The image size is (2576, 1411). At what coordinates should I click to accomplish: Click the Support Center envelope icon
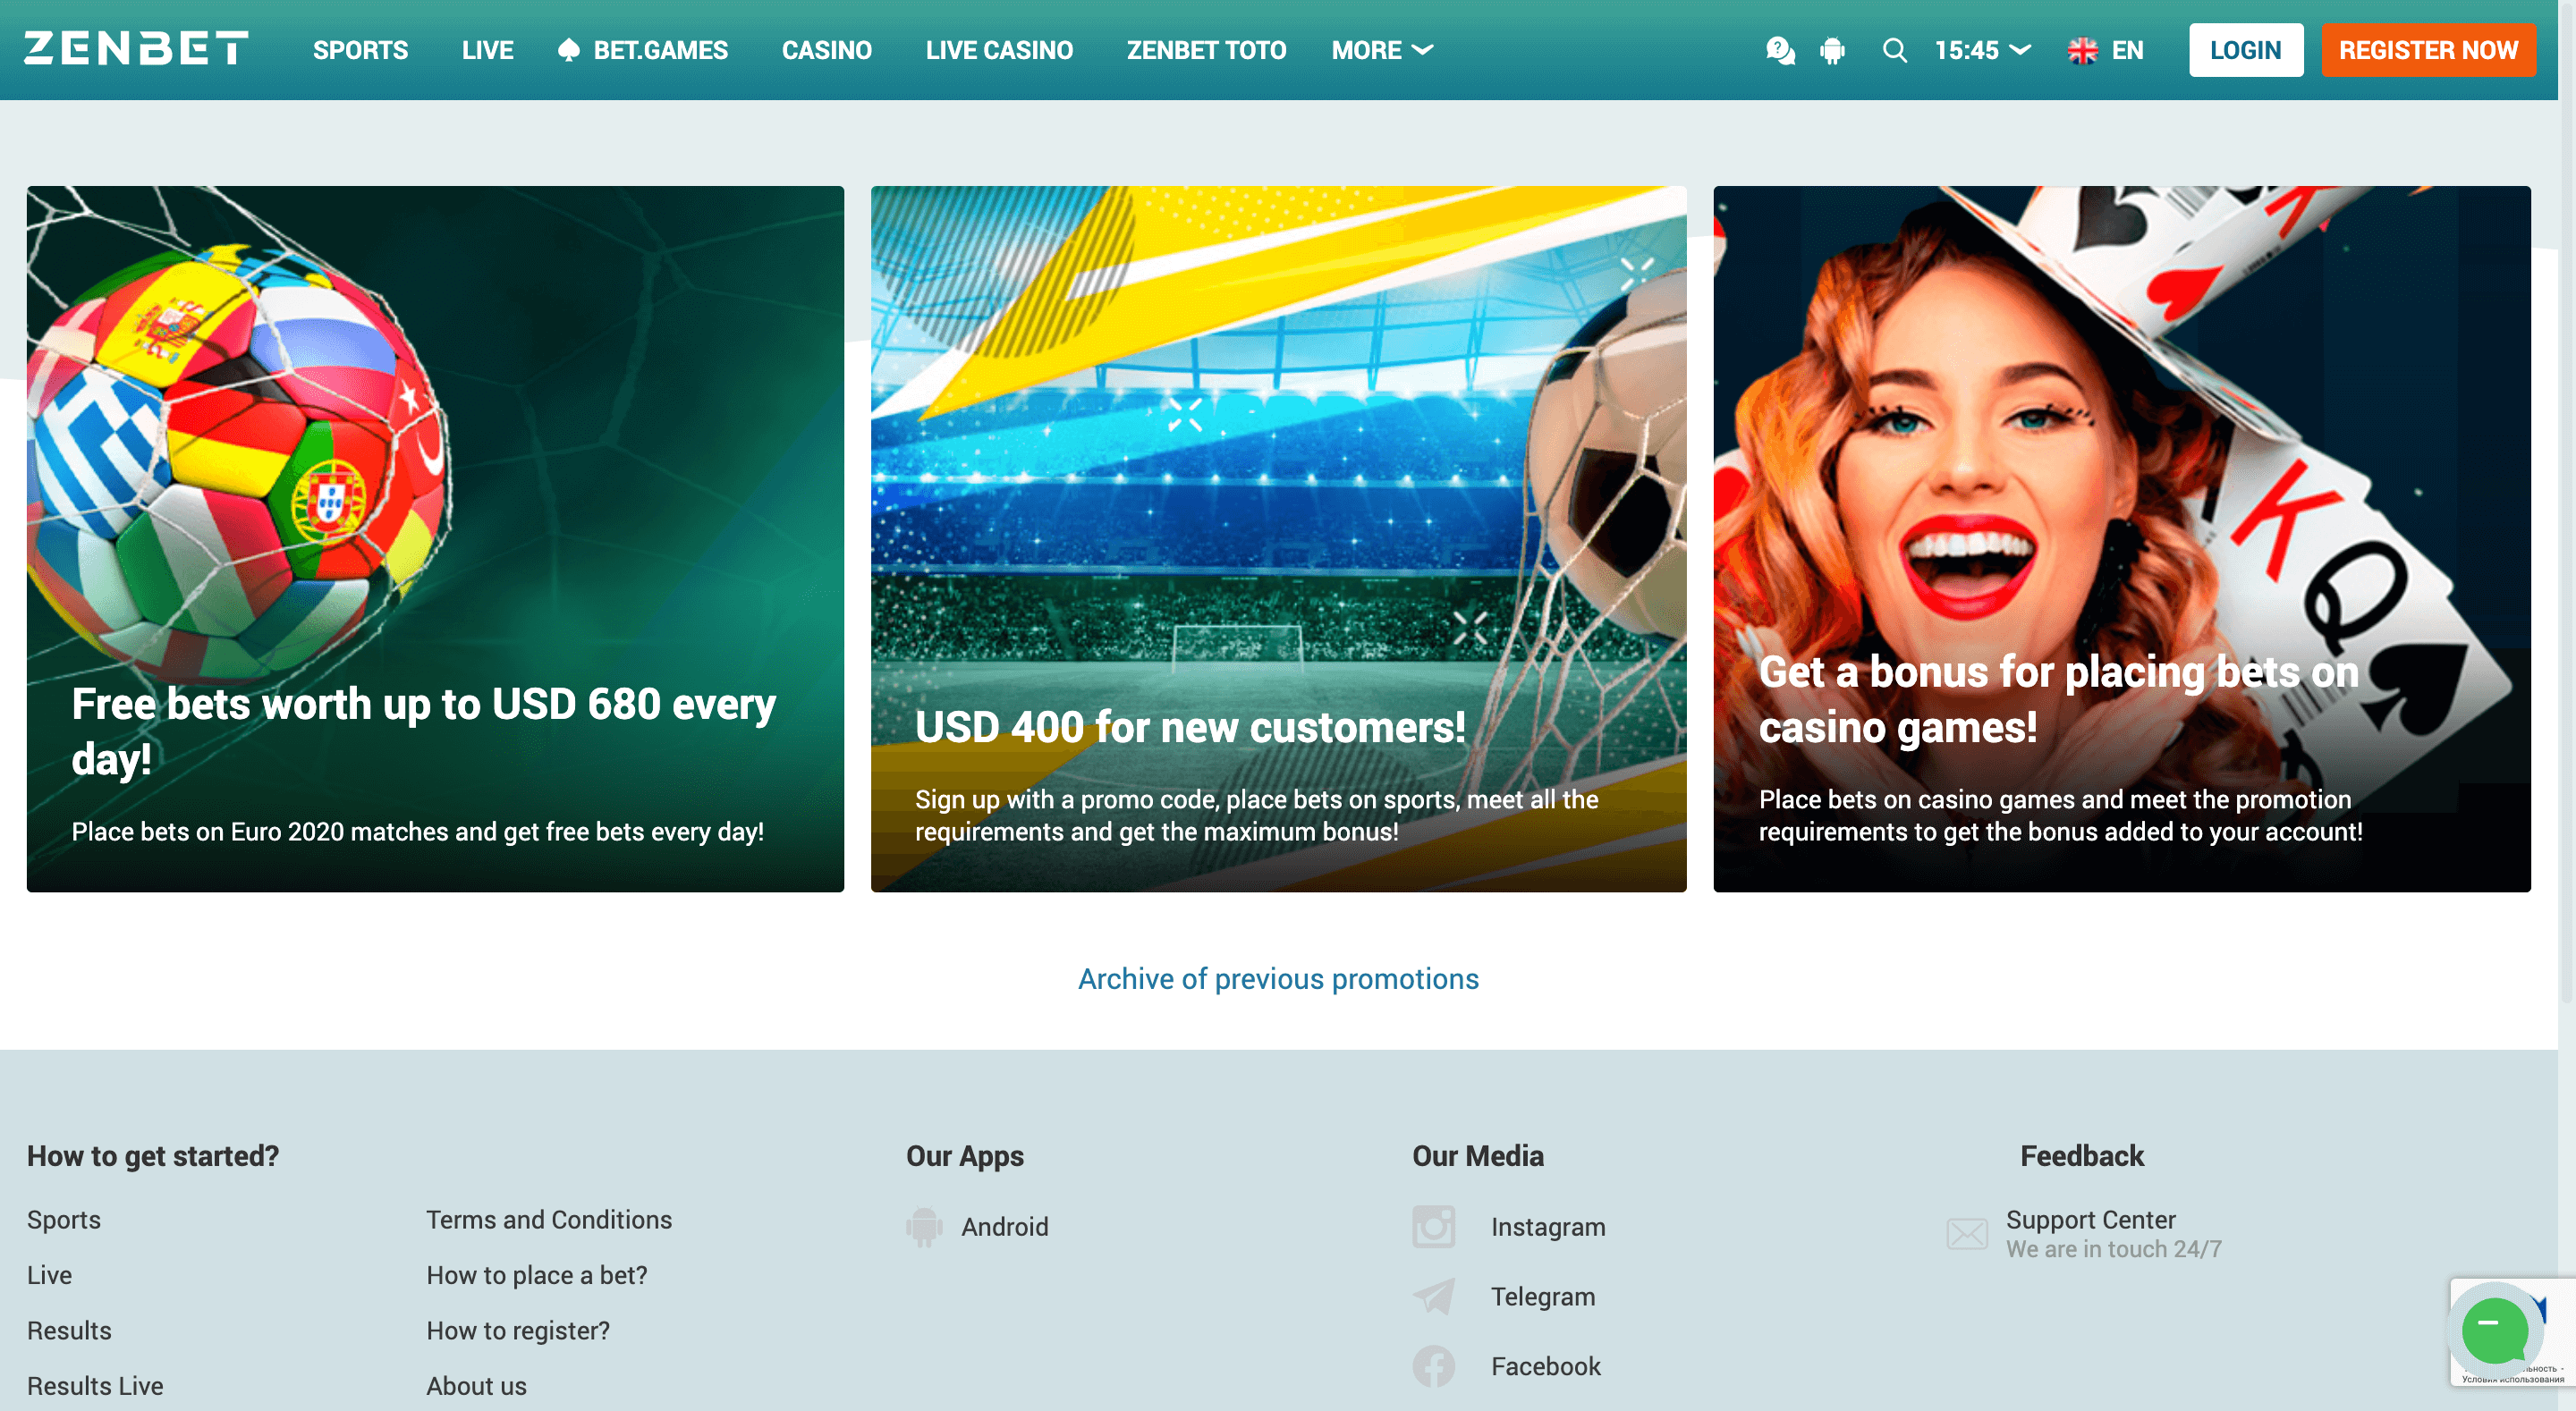point(1966,1233)
